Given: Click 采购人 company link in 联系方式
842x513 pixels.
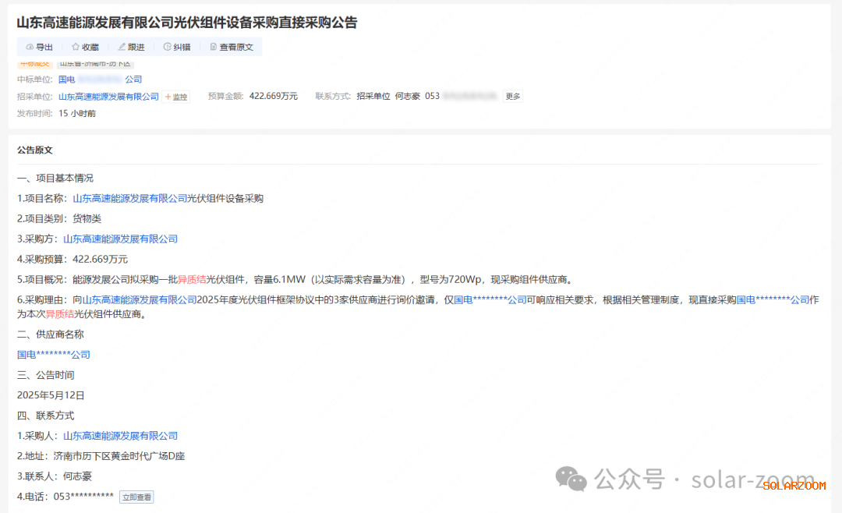Looking at the screenshot, I should tap(120, 436).
